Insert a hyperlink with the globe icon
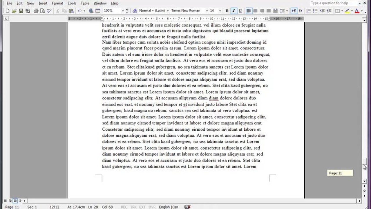The width and height of the screenshot is (371, 209). tap(91, 11)
